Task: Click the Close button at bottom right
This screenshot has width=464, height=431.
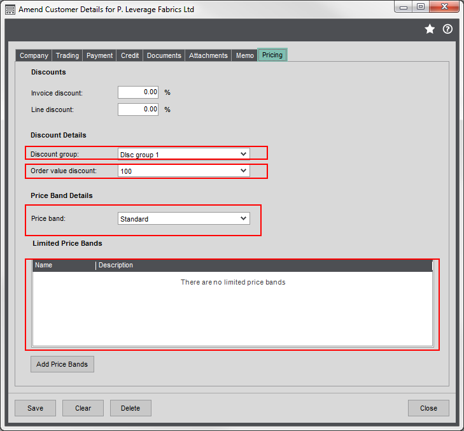Action: pos(428,408)
